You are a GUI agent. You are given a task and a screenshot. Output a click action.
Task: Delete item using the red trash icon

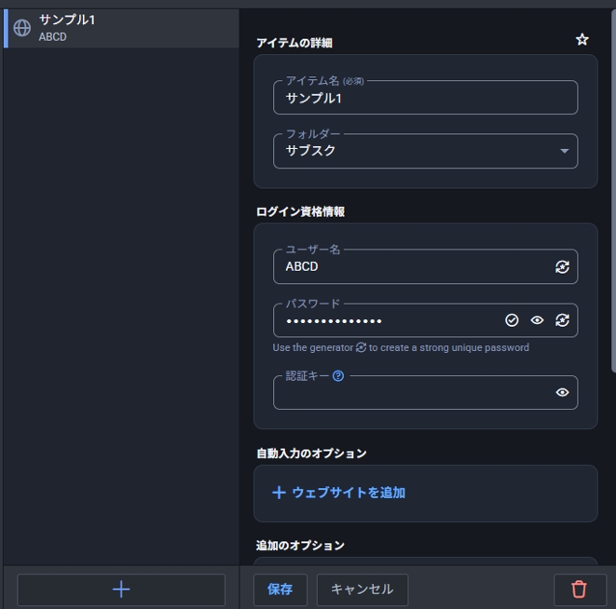(579, 589)
